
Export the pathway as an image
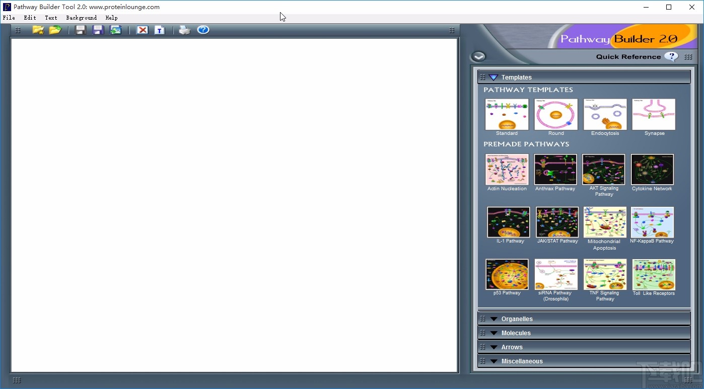[116, 30]
